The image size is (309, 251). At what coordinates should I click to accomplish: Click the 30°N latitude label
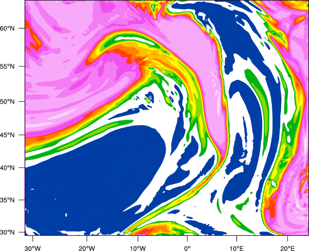point(7,232)
